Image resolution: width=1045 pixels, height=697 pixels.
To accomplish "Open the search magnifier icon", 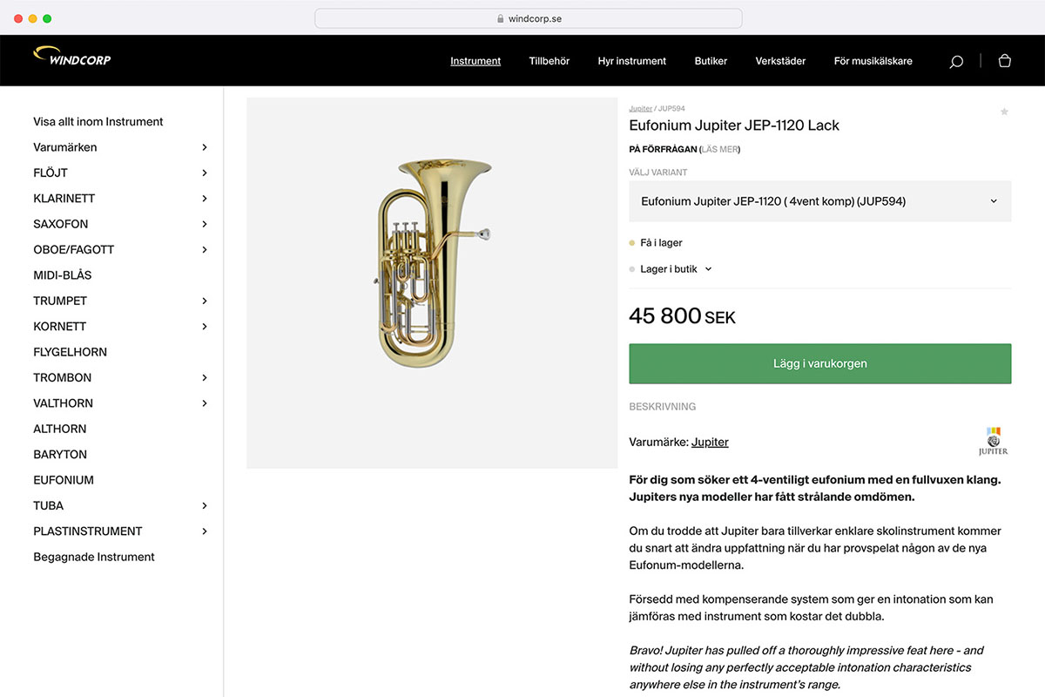I will (x=956, y=62).
